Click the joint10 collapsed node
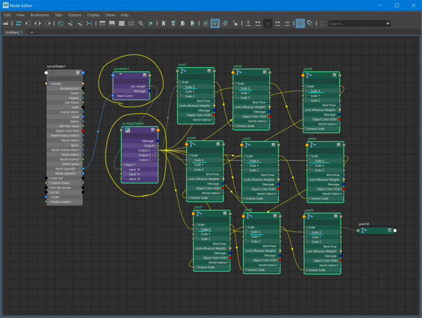This screenshot has width=422, height=318. tap(376, 231)
